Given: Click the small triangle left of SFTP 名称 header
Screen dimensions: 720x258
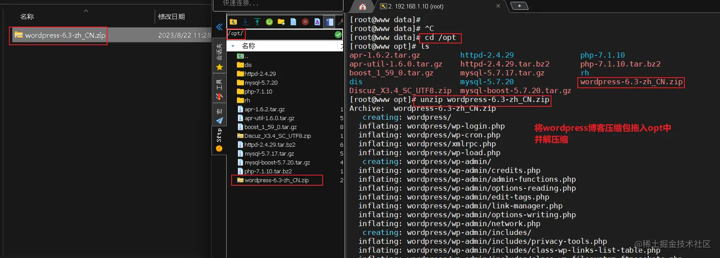Looking at the screenshot, I should [233, 46].
